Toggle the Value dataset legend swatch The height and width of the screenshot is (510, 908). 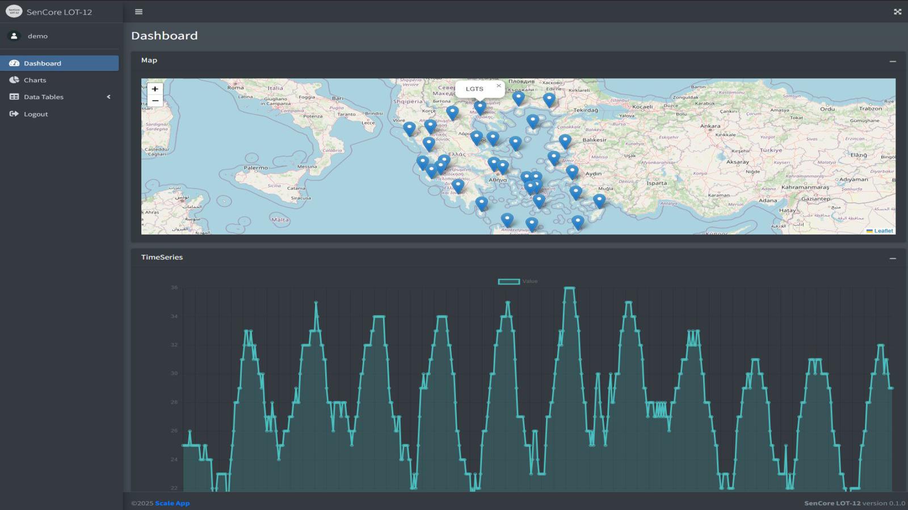point(508,282)
